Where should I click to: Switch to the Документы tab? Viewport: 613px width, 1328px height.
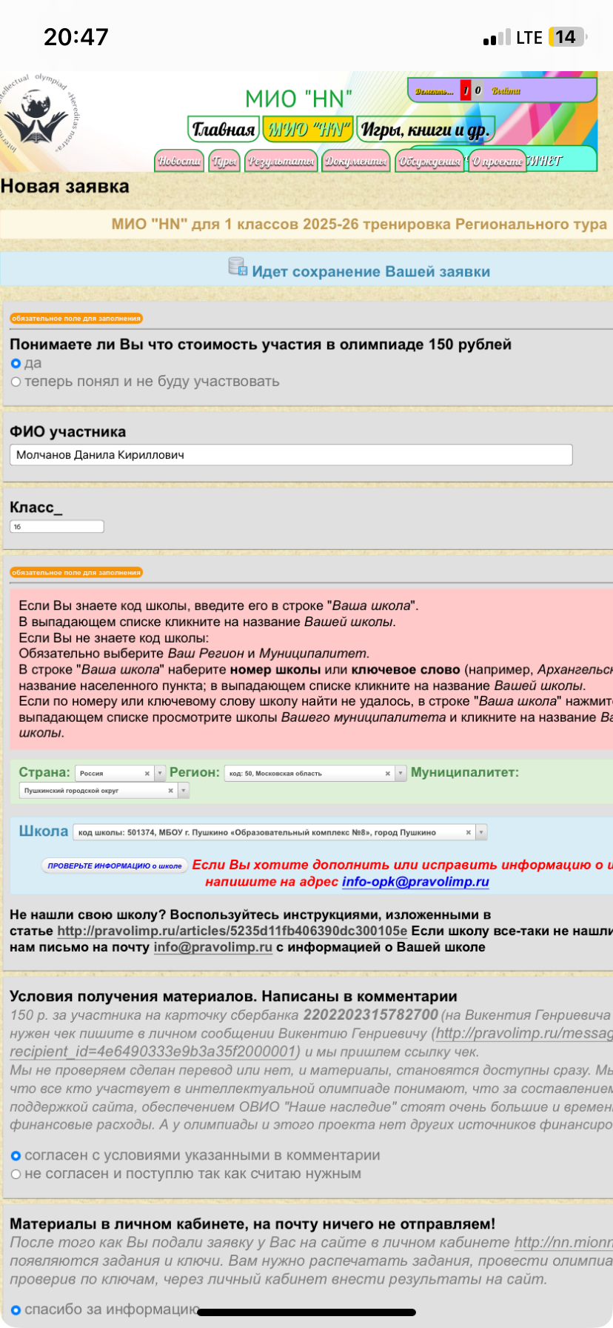click(x=356, y=161)
